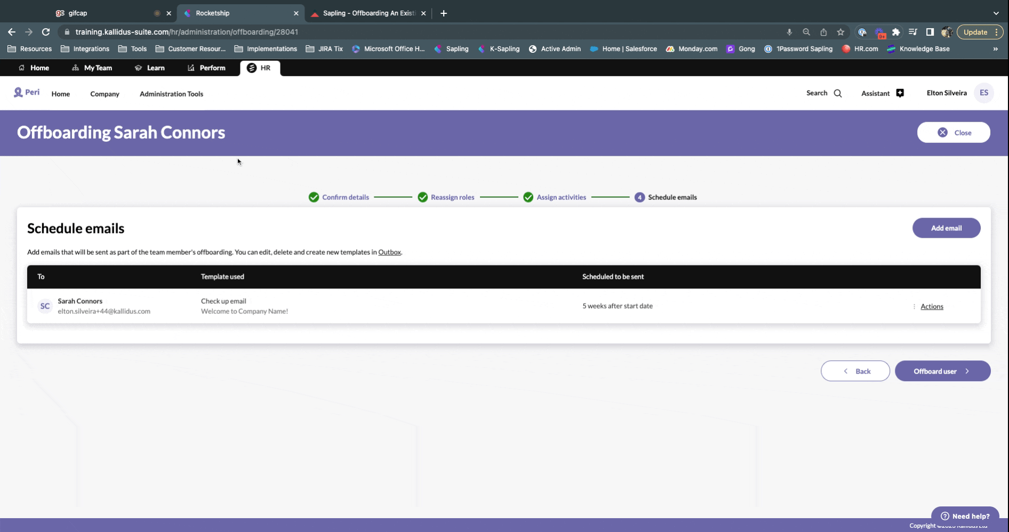This screenshot has width=1009, height=532.
Task: Return to the Reassign roles step
Action: point(452,197)
